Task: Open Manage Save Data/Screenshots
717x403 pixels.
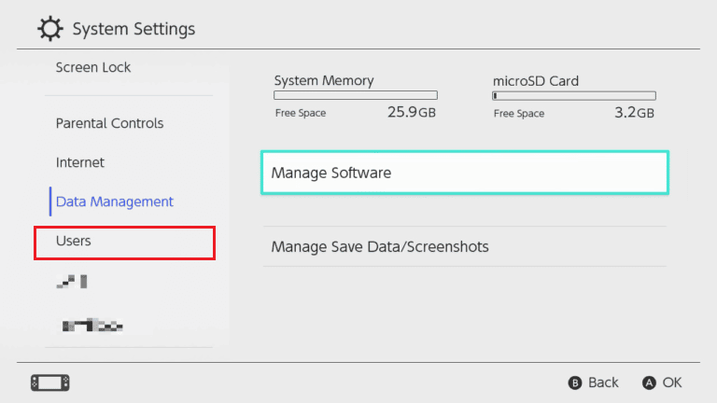Action: click(464, 247)
